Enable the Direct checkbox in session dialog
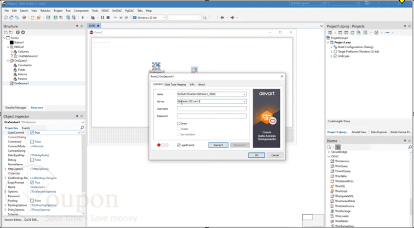Image resolution: width=414 pixels, height=228 pixels. pyautogui.click(x=179, y=123)
